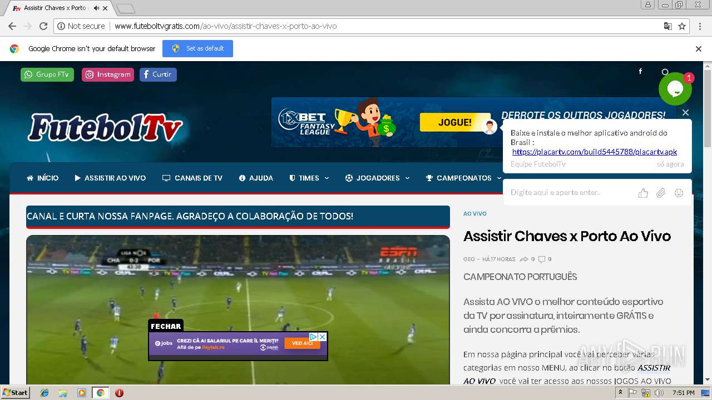Open the media player icon in taskbar
This screenshot has width=712, height=400.
click(82, 393)
